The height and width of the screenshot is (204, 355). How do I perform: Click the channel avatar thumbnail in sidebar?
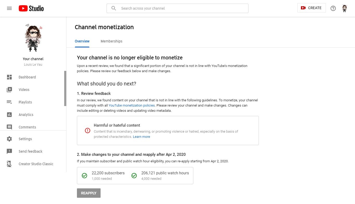point(33,38)
